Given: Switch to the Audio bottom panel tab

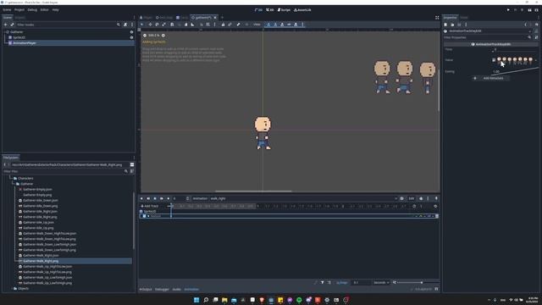Looking at the screenshot, I should click(x=177, y=290).
